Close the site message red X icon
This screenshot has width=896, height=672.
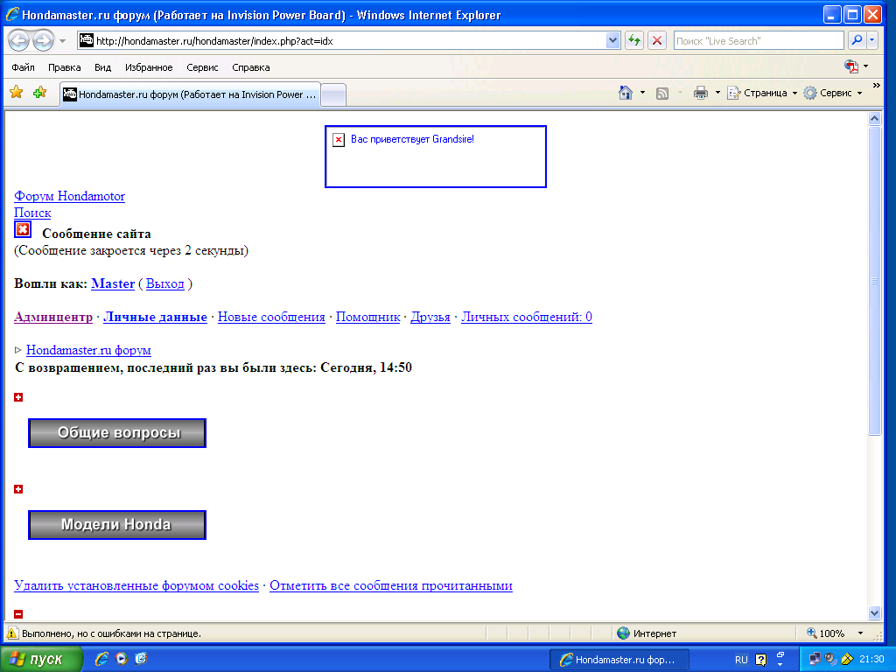[x=23, y=229]
